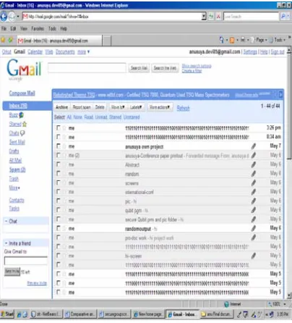Image resolution: width=292 pixels, height=323 pixels.
Task: Open the 'More actions' dropdown
Action: coord(159,107)
